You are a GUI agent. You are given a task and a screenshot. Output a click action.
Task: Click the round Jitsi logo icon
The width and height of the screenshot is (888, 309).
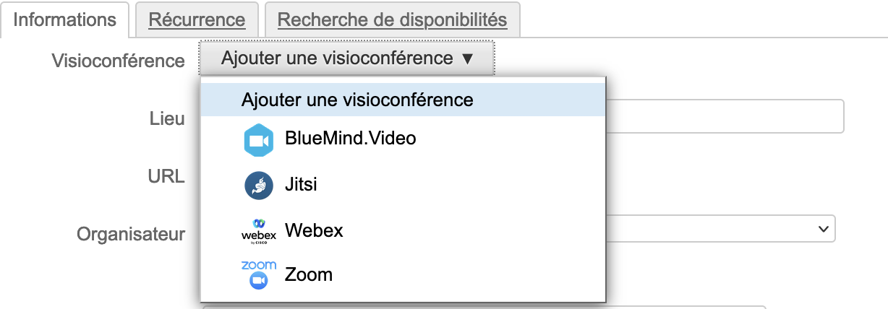259,186
